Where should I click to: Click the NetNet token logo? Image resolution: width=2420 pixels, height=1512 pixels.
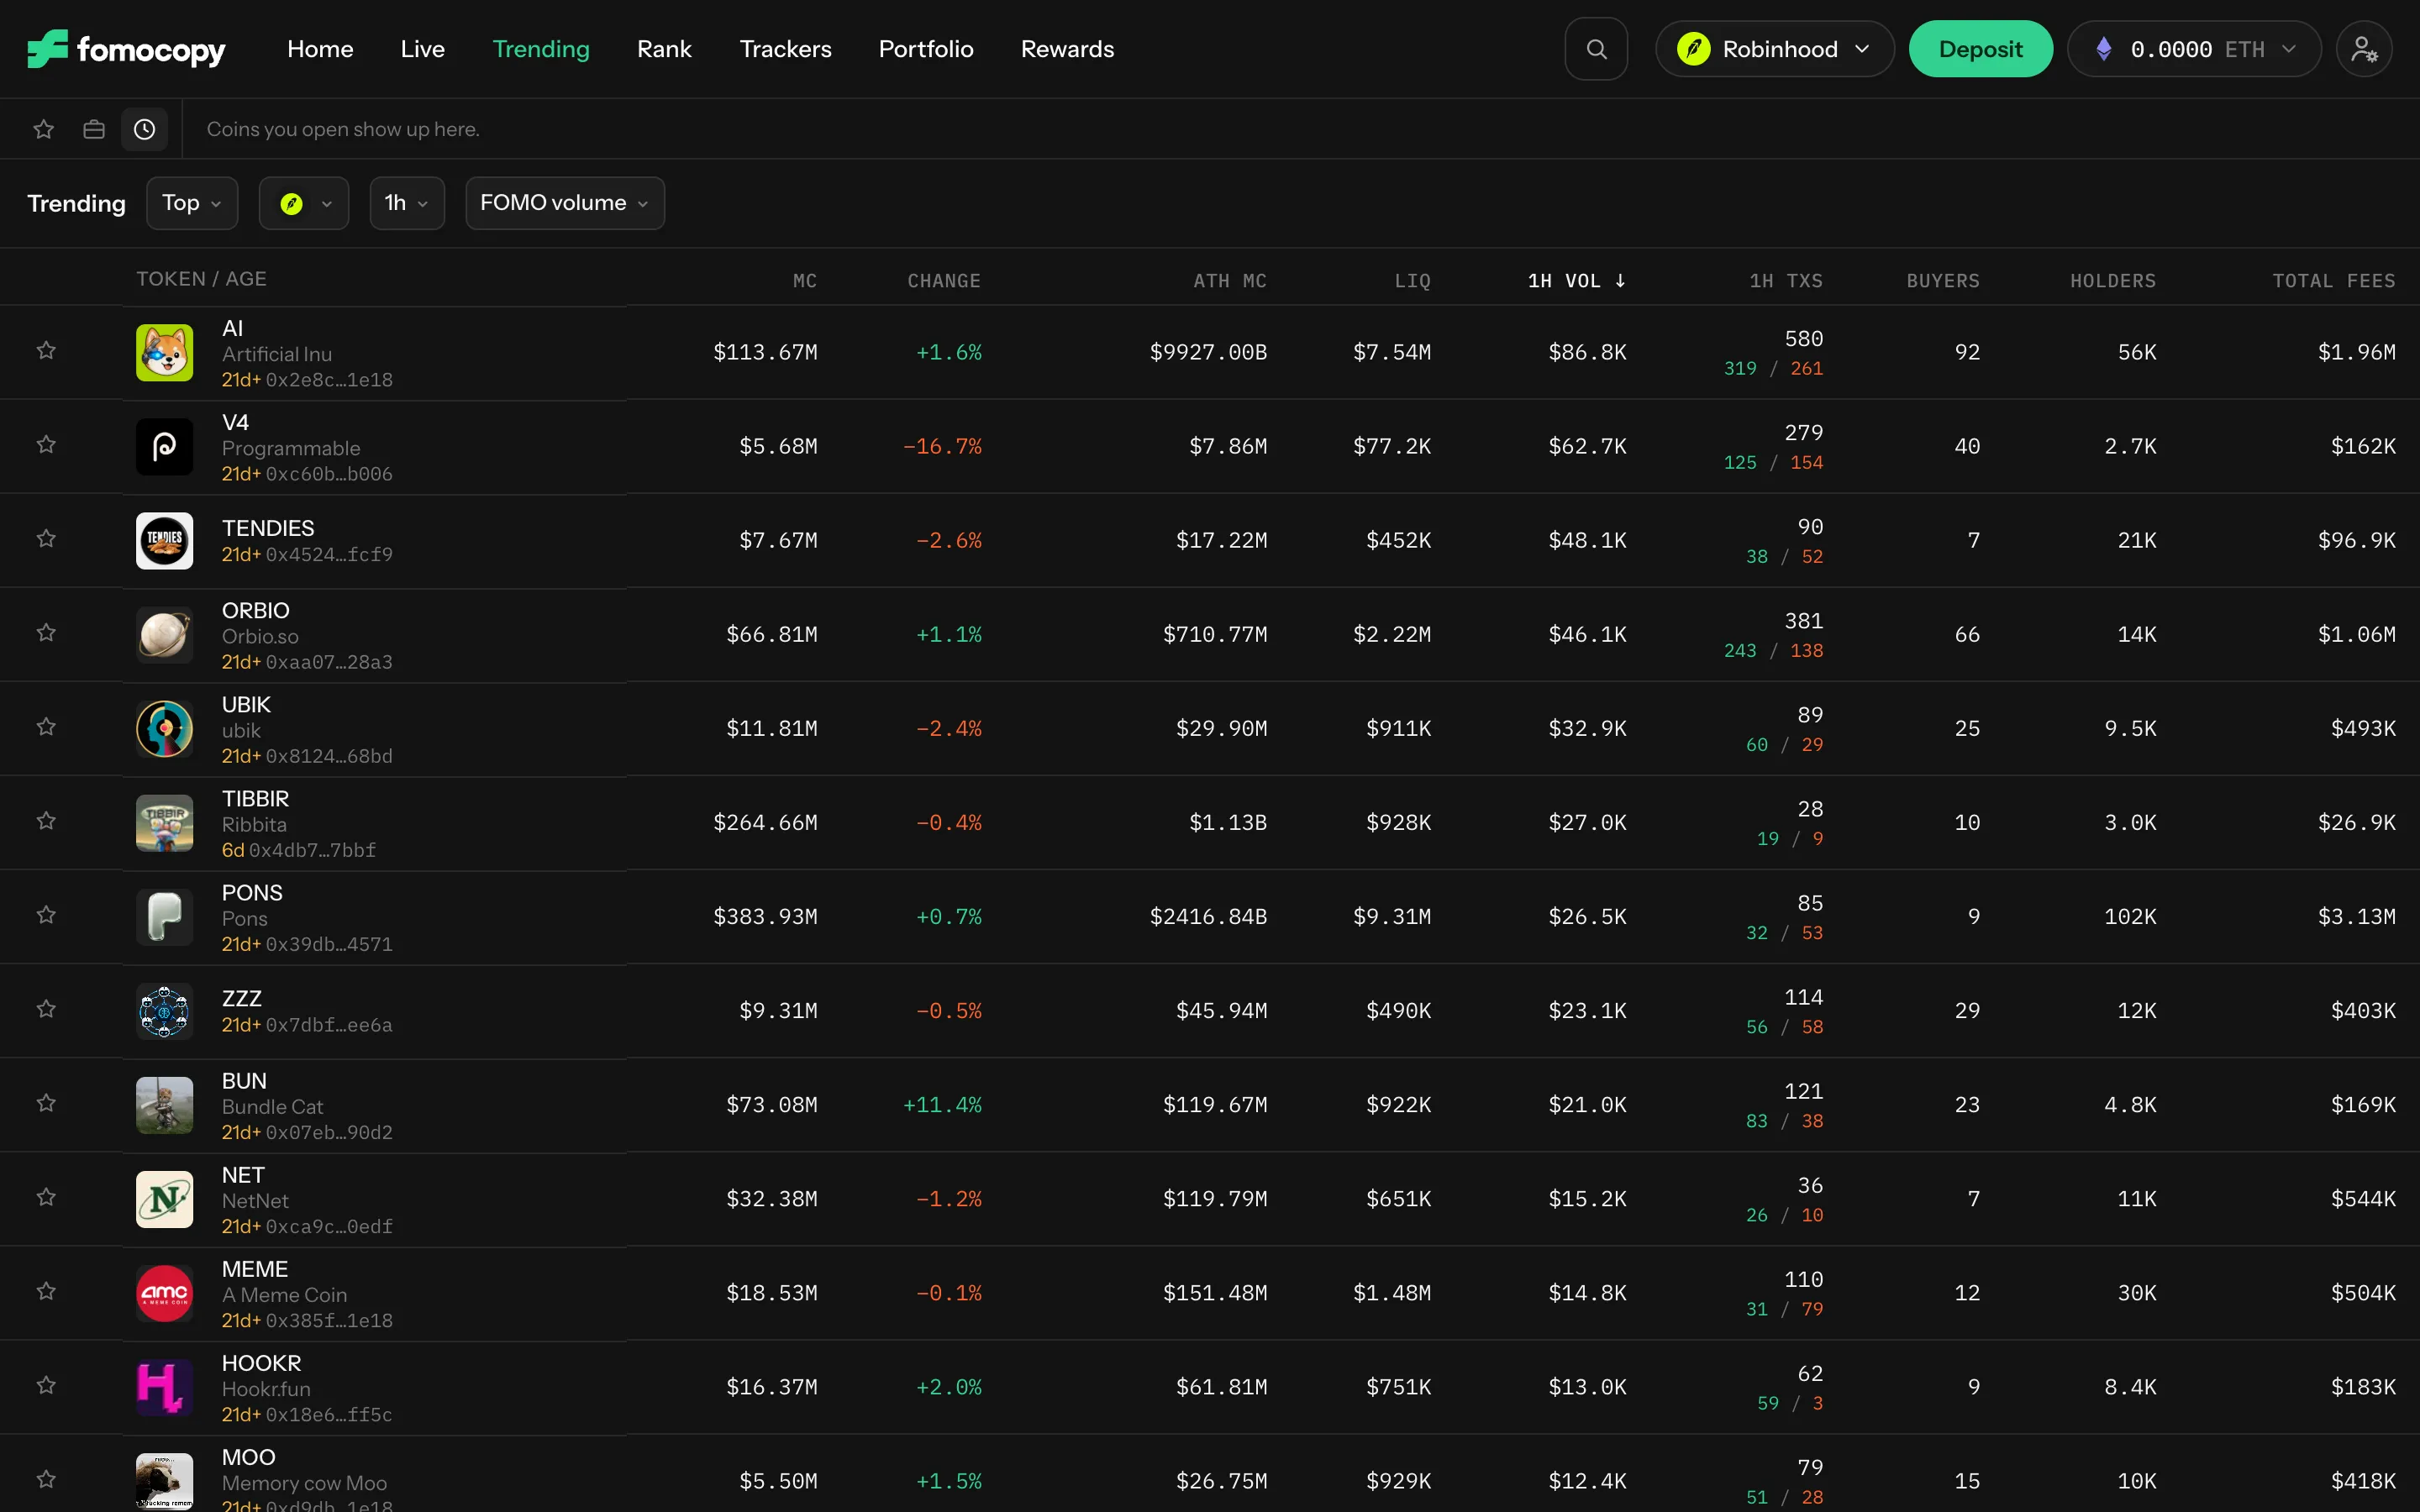164,1198
